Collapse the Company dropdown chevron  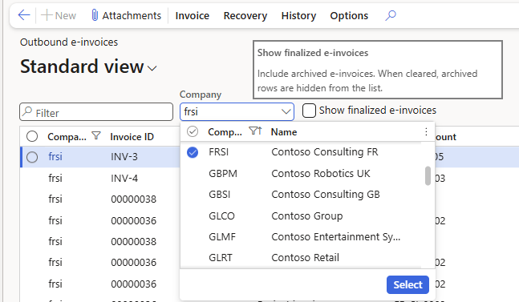coord(286,111)
